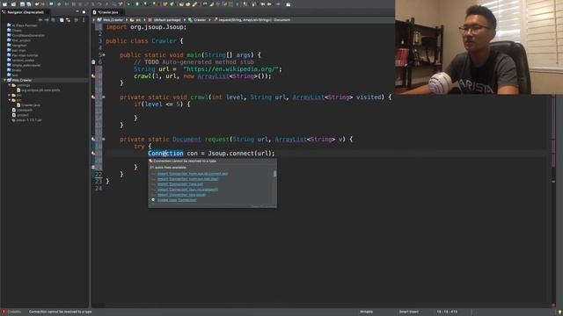Click error marker on line 19 gutter

[93, 154]
